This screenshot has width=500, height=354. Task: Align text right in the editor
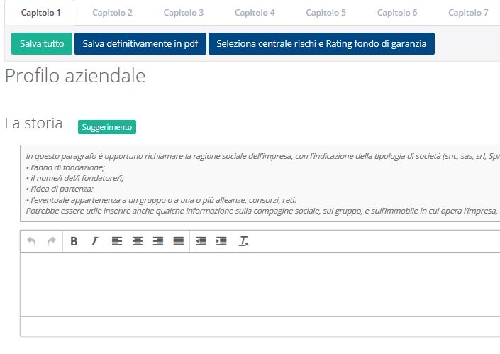[158, 241]
